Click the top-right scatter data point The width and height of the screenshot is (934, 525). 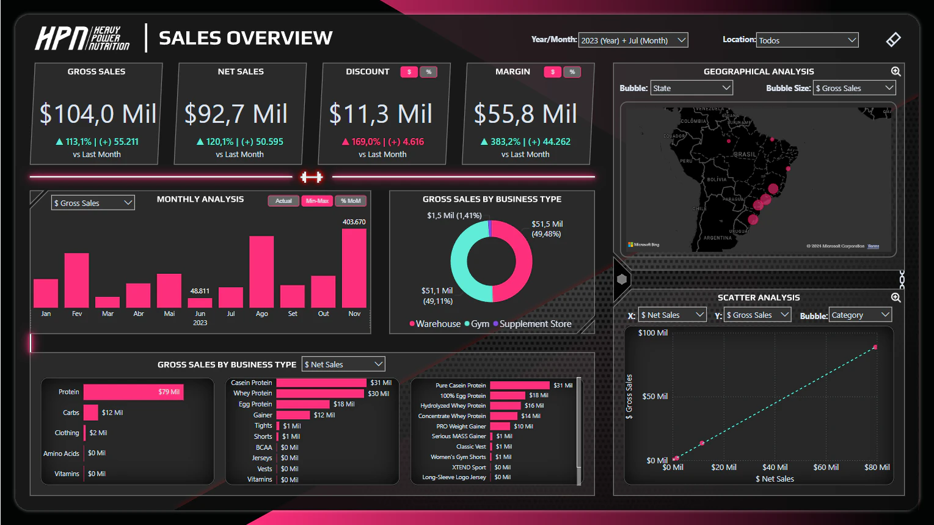tap(875, 347)
